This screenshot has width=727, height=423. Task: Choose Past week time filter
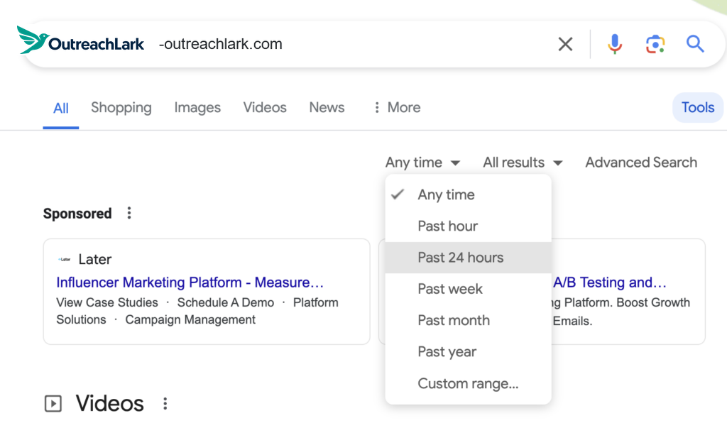(x=469, y=289)
